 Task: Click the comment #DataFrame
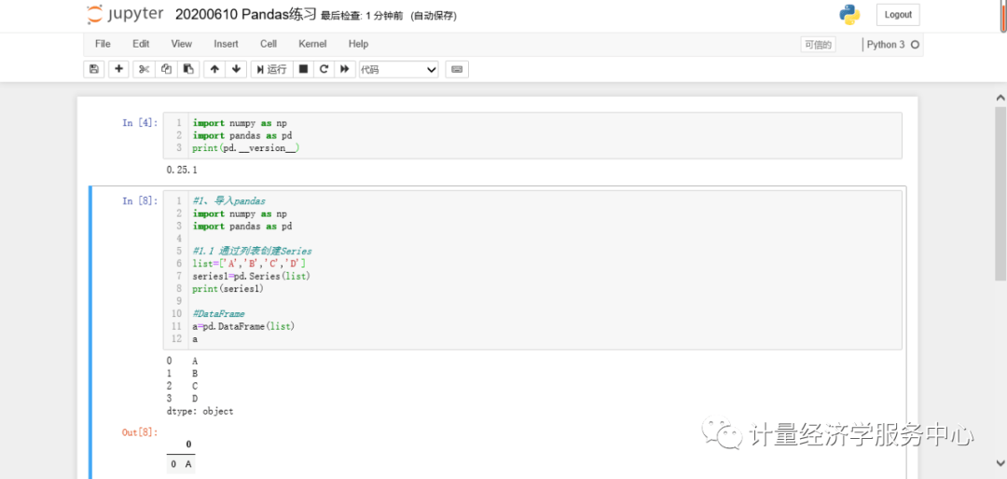pos(218,313)
